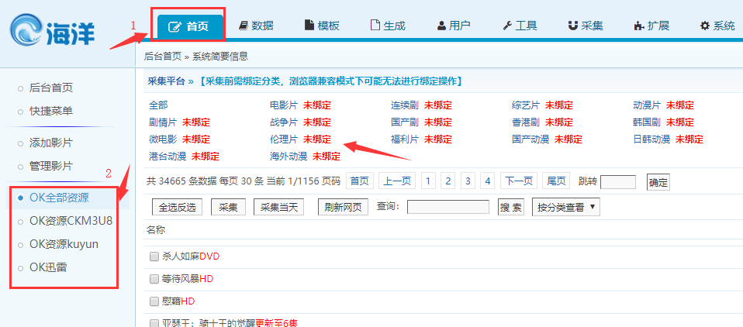Screen dimensions: 743x327
Task: Open the 扩展 extensions menu
Action: [651, 26]
